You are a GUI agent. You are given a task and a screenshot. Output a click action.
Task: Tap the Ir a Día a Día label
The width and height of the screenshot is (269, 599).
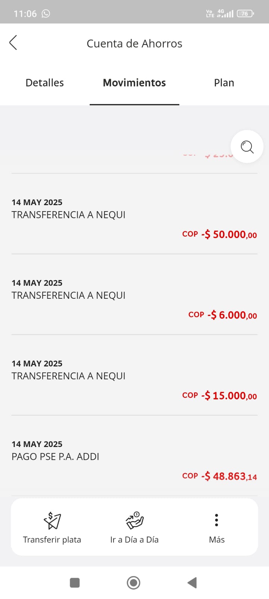pyautogui.click(x=134, y=539)
